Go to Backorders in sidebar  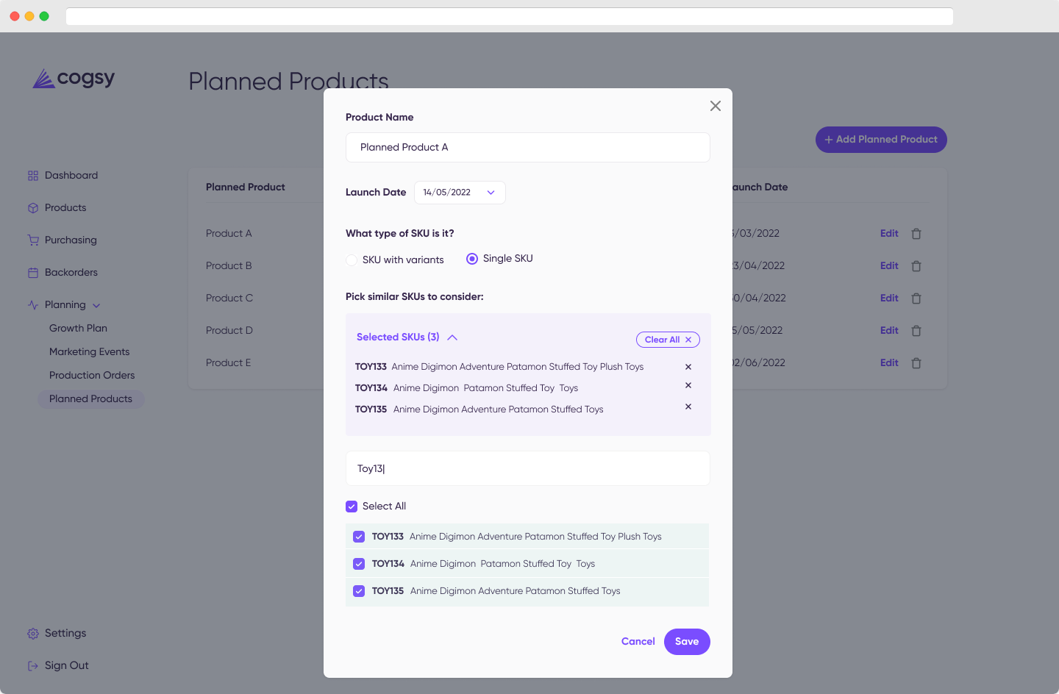point(71,273)
